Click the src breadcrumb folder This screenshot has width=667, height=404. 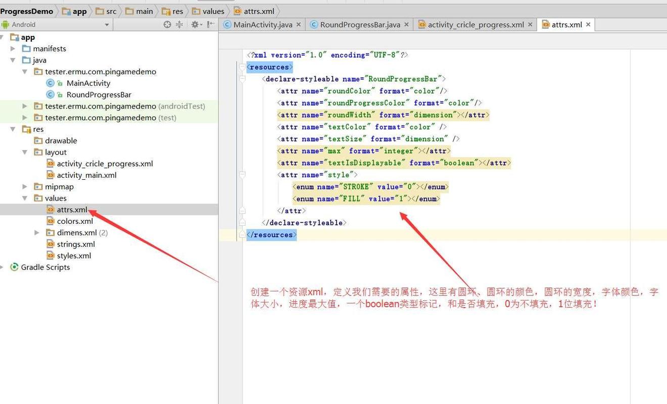[x=111, y=11]
